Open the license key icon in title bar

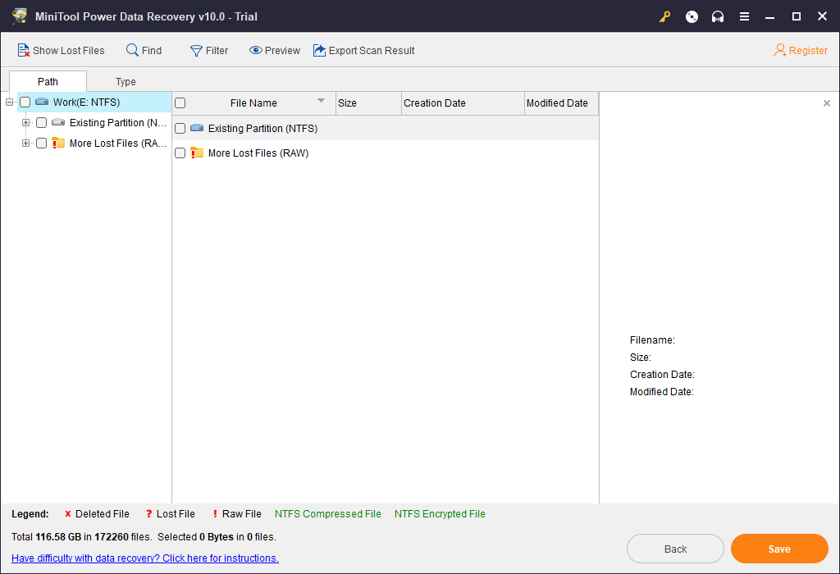664,16
